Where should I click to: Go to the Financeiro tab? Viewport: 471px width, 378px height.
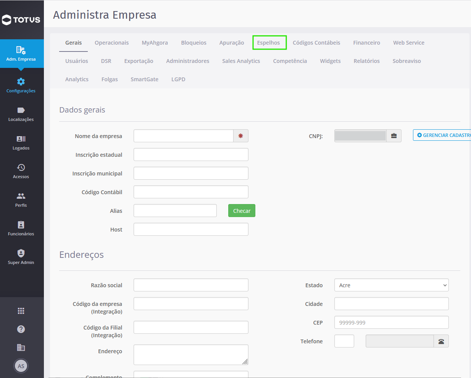pyautogui.click(x=366, y=43)
